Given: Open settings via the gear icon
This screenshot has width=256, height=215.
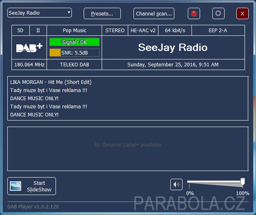Looking at the screenshot, I should (x=218, y=13).
